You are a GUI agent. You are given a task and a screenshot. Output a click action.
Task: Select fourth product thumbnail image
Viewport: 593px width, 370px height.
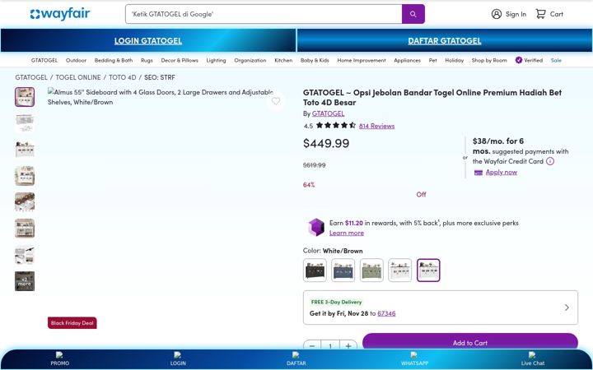click(25, 176)
